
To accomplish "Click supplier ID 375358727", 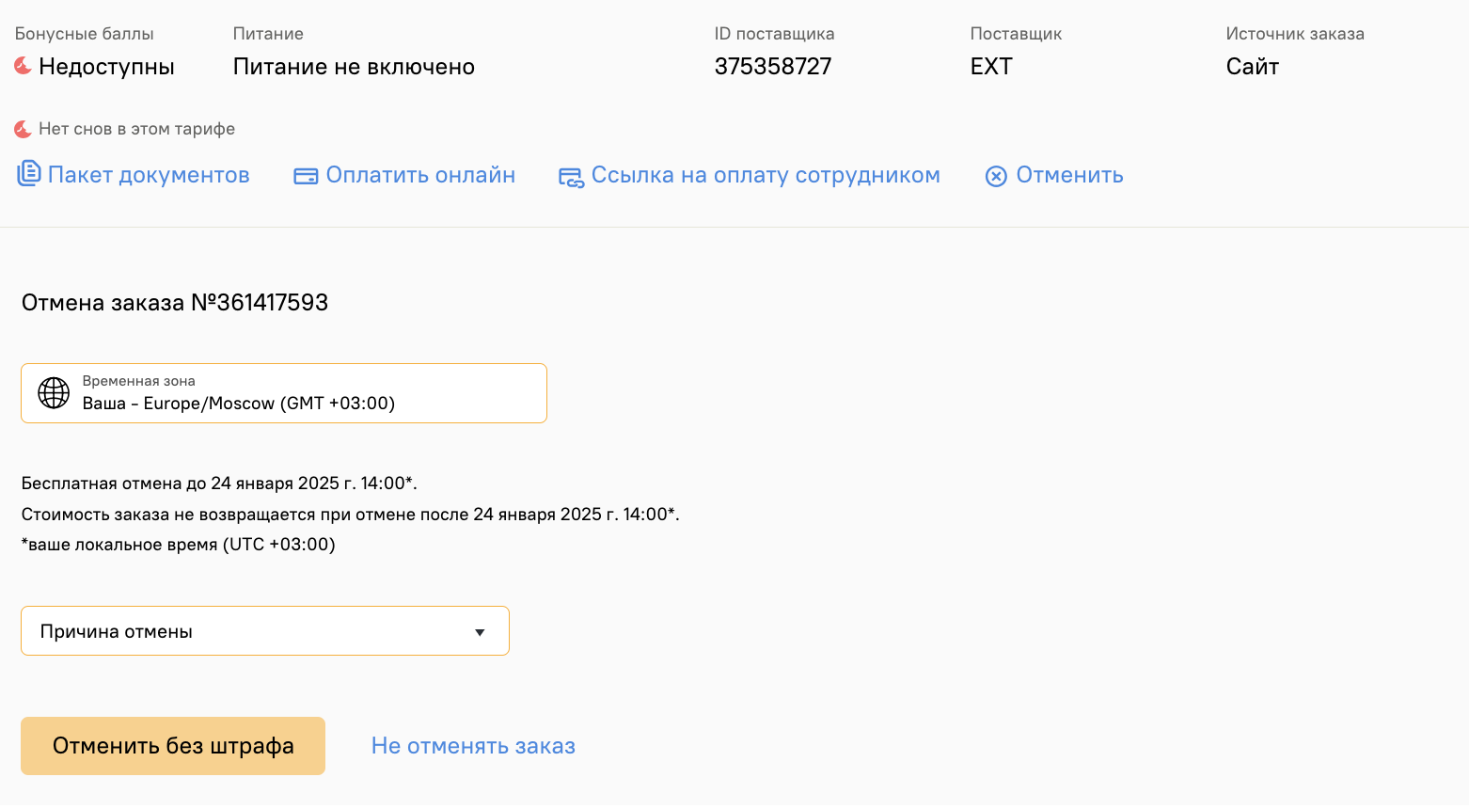I will click(x=773, y=67).
